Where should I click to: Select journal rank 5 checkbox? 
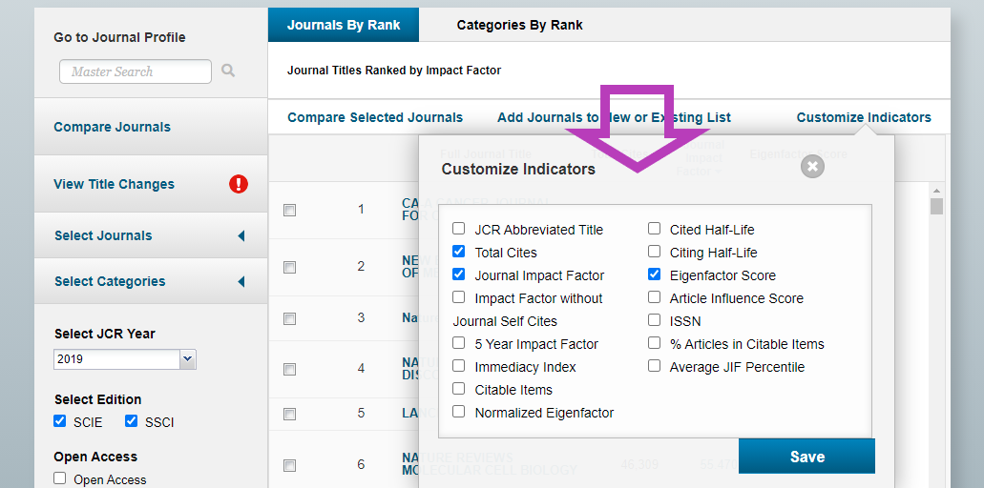pyautogui.click(x=289, y=414)
